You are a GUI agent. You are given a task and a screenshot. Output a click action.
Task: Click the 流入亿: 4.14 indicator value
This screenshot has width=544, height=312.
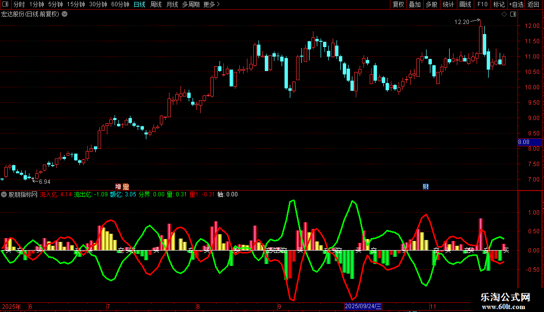point(55,194)
